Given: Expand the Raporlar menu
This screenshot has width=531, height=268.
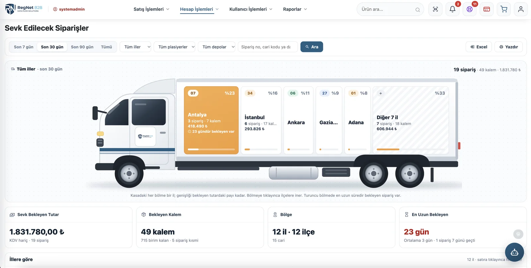Looking at the screenshot, I should pos(295,9).
